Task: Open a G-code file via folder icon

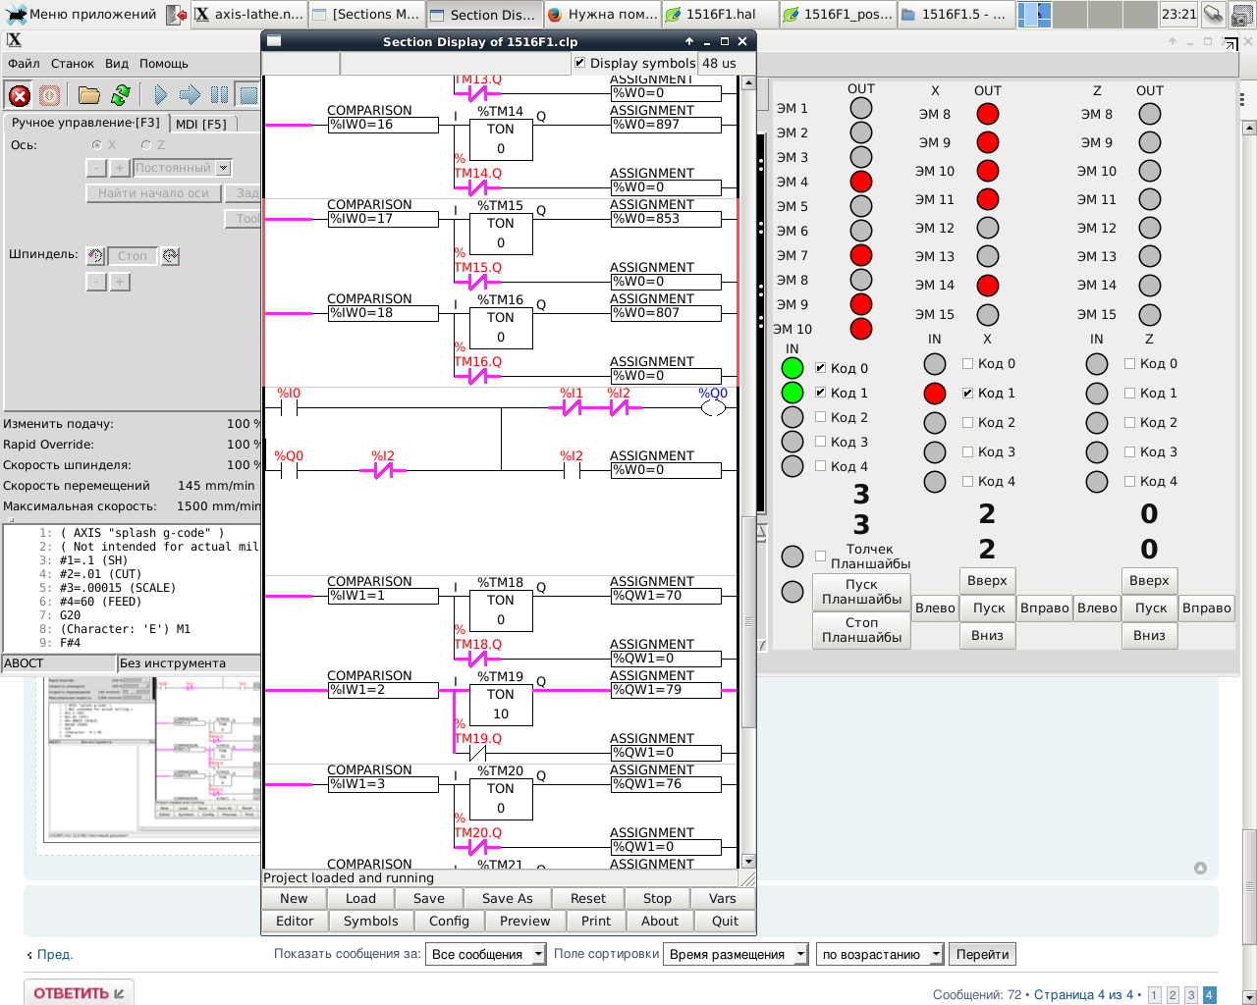Action: coord(89,95)
